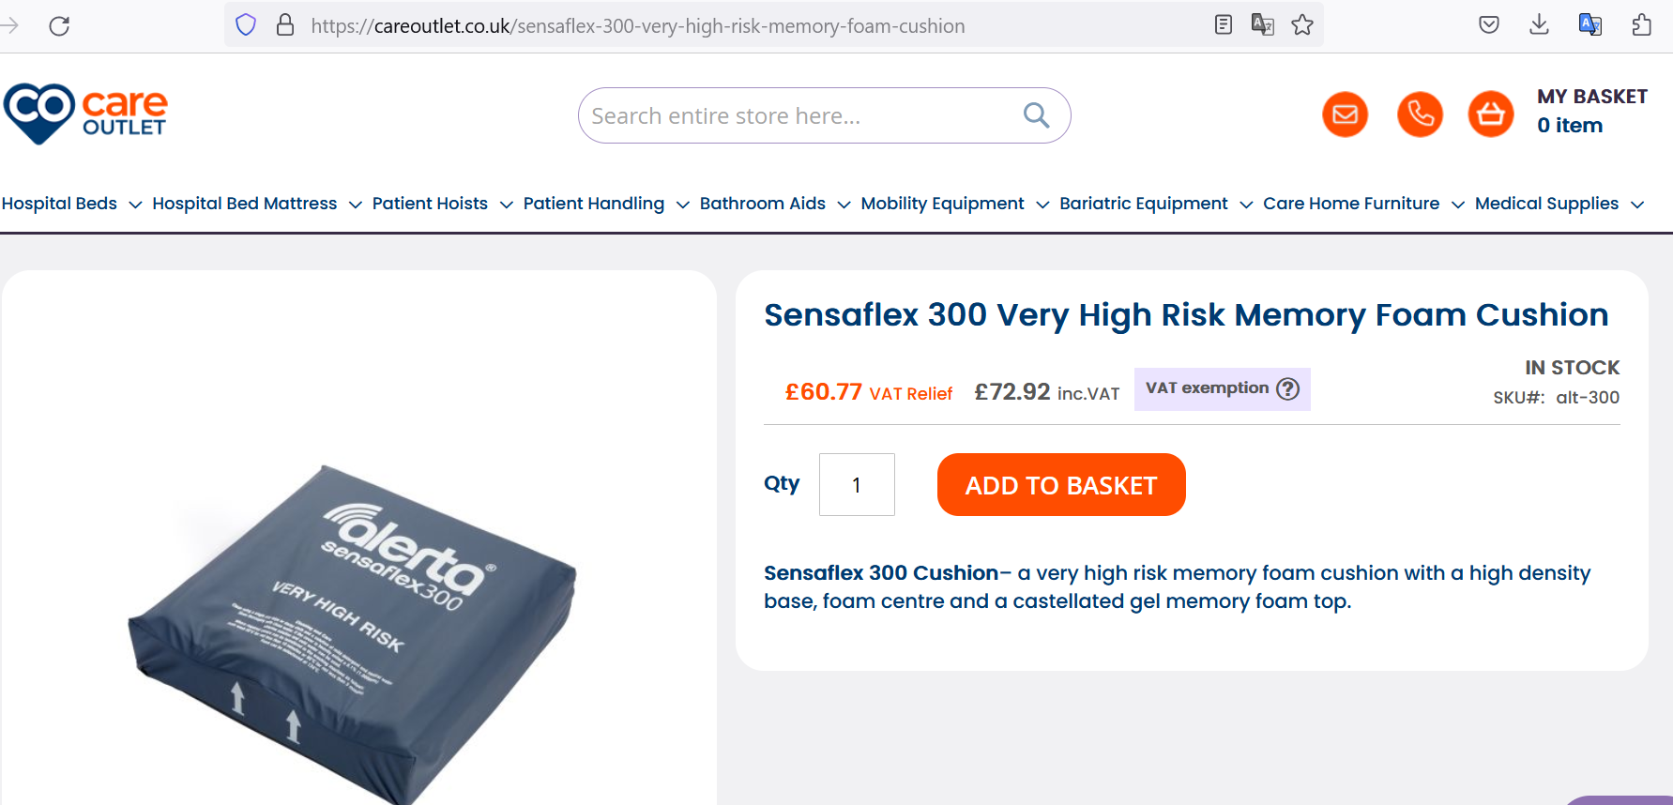
Task: Open the orange shopping basket icon
Action: (x=1490, y=114)
